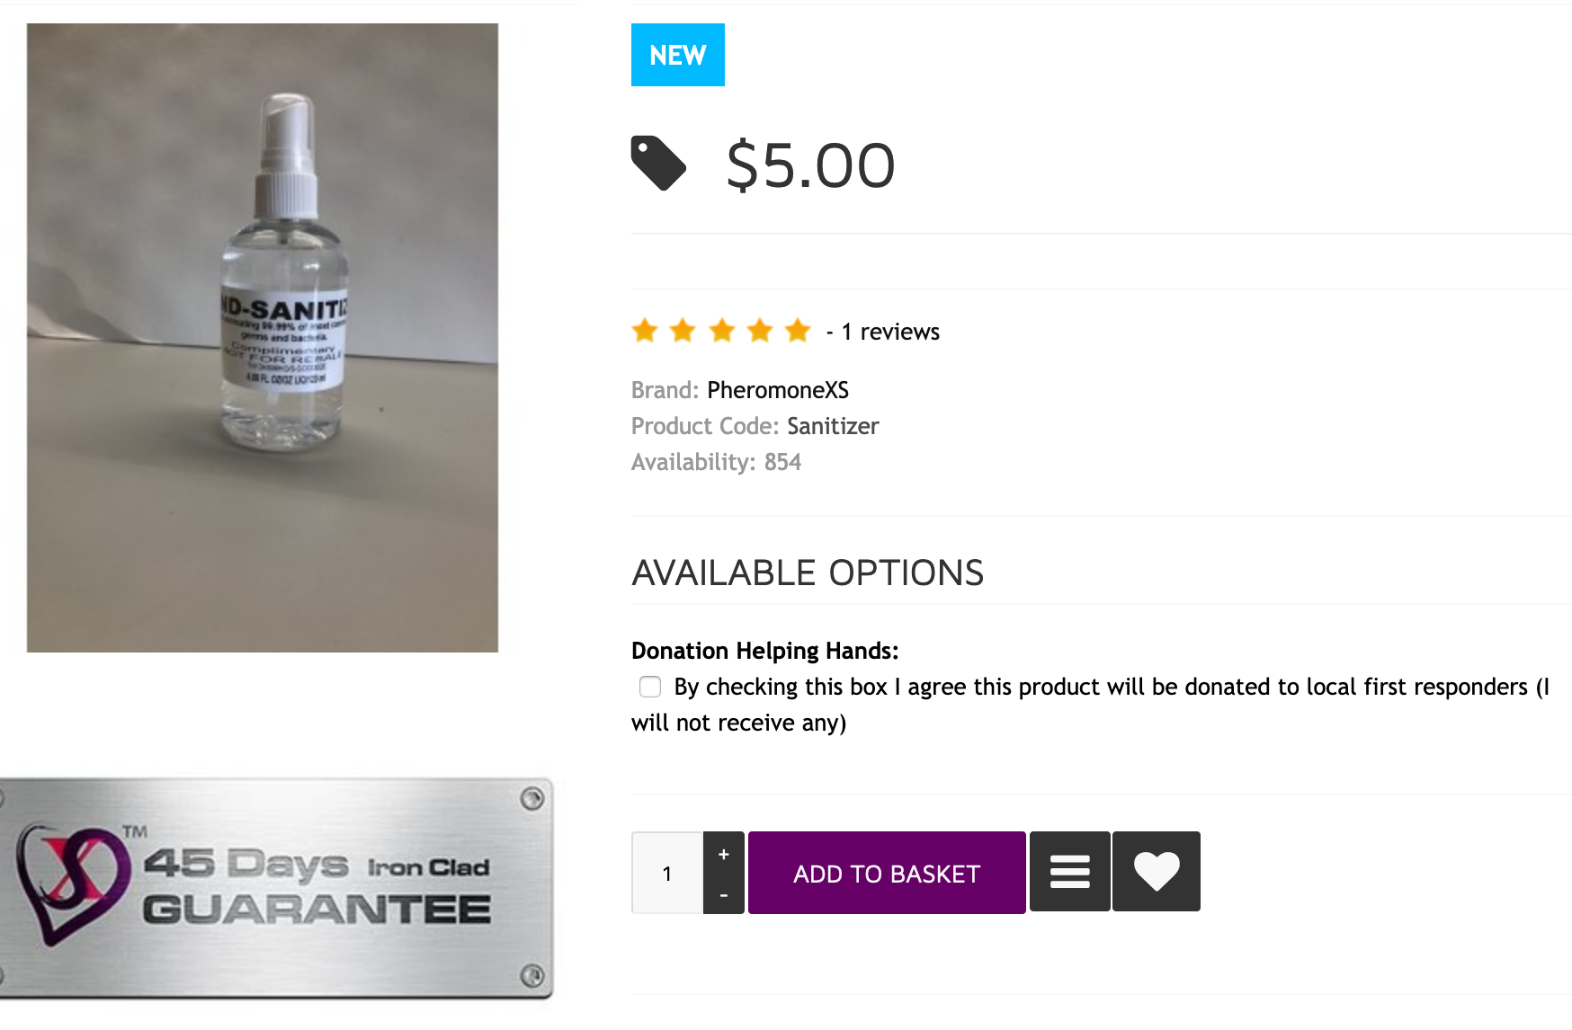Viewport: 1572px width, 1030px height.
Task: Click the Available Options heading
Action: point(808,573)
